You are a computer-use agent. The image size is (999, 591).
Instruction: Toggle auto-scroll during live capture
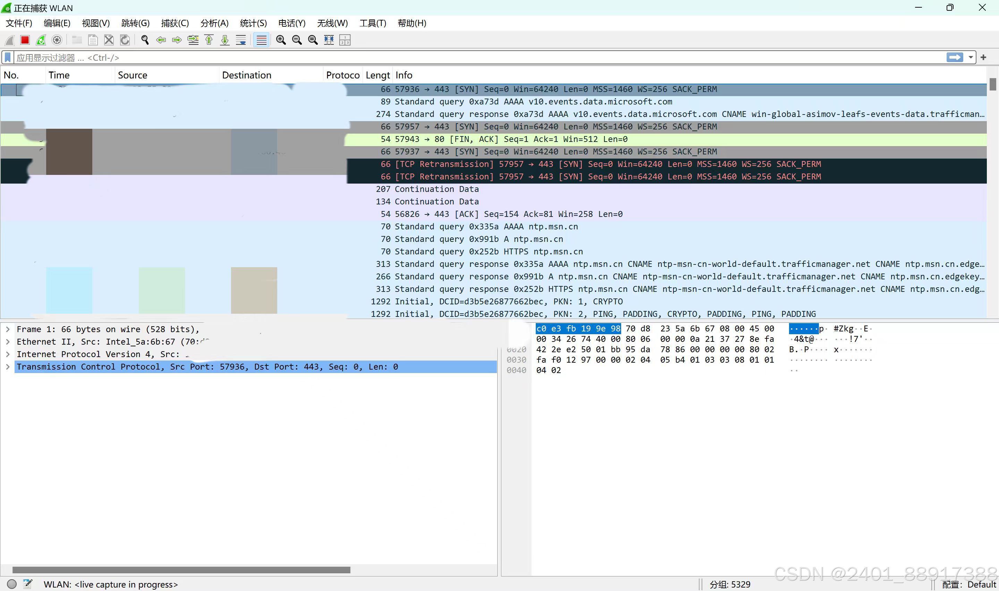click(x=241, y=40)
